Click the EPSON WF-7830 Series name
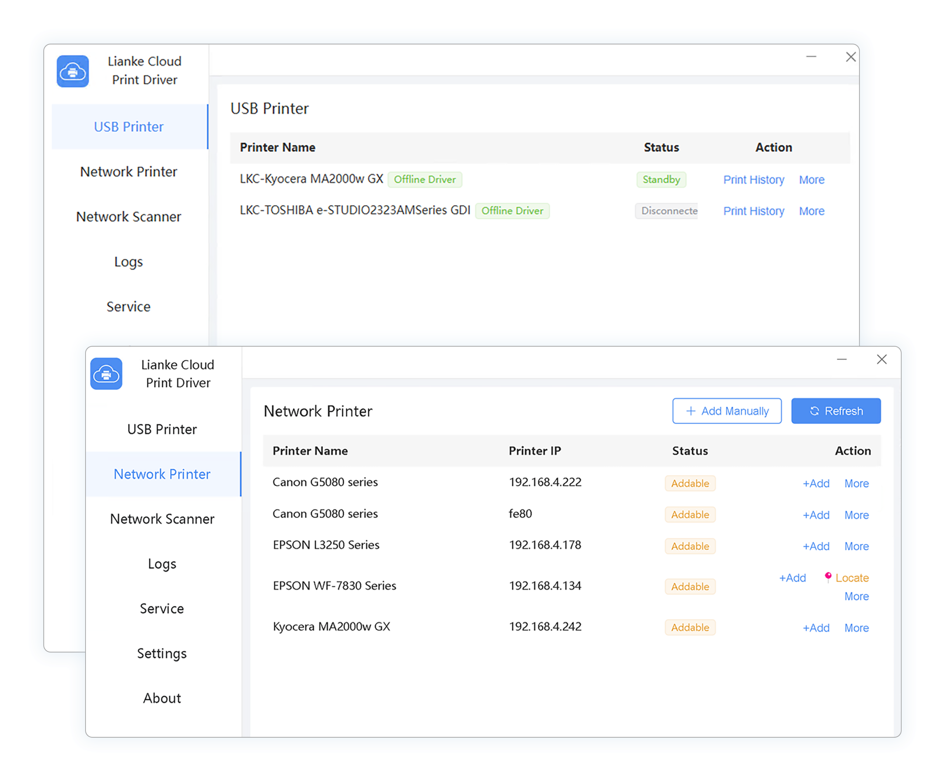The width and height of the screenshot is (944, 782). [334, 586]
